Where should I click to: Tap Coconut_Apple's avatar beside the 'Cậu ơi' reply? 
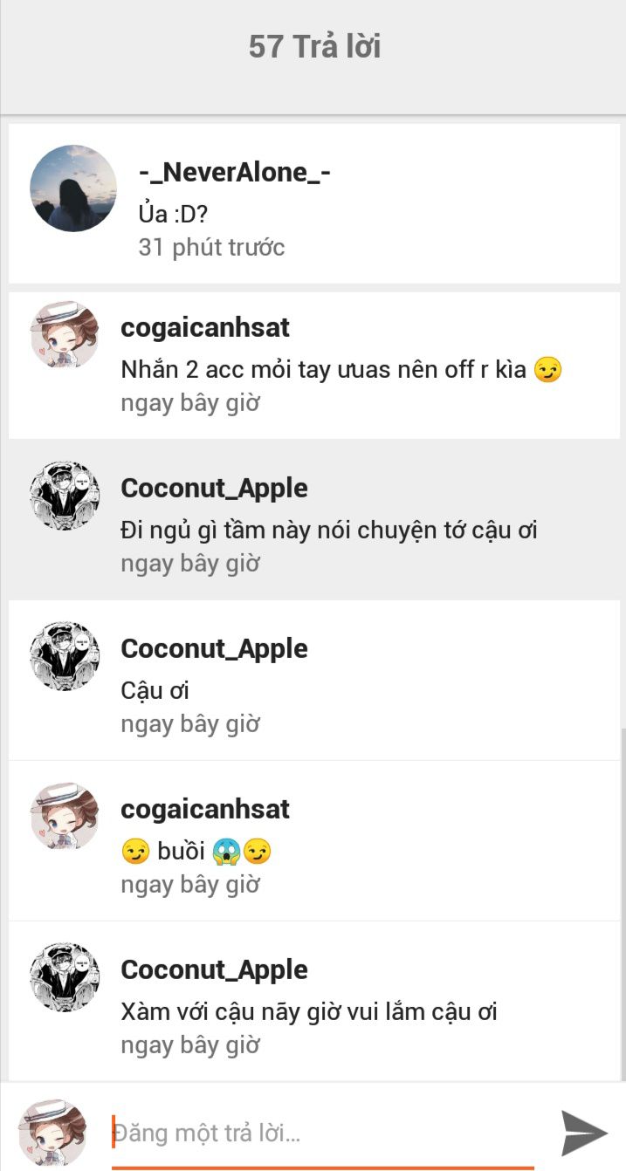pos(65,656)
